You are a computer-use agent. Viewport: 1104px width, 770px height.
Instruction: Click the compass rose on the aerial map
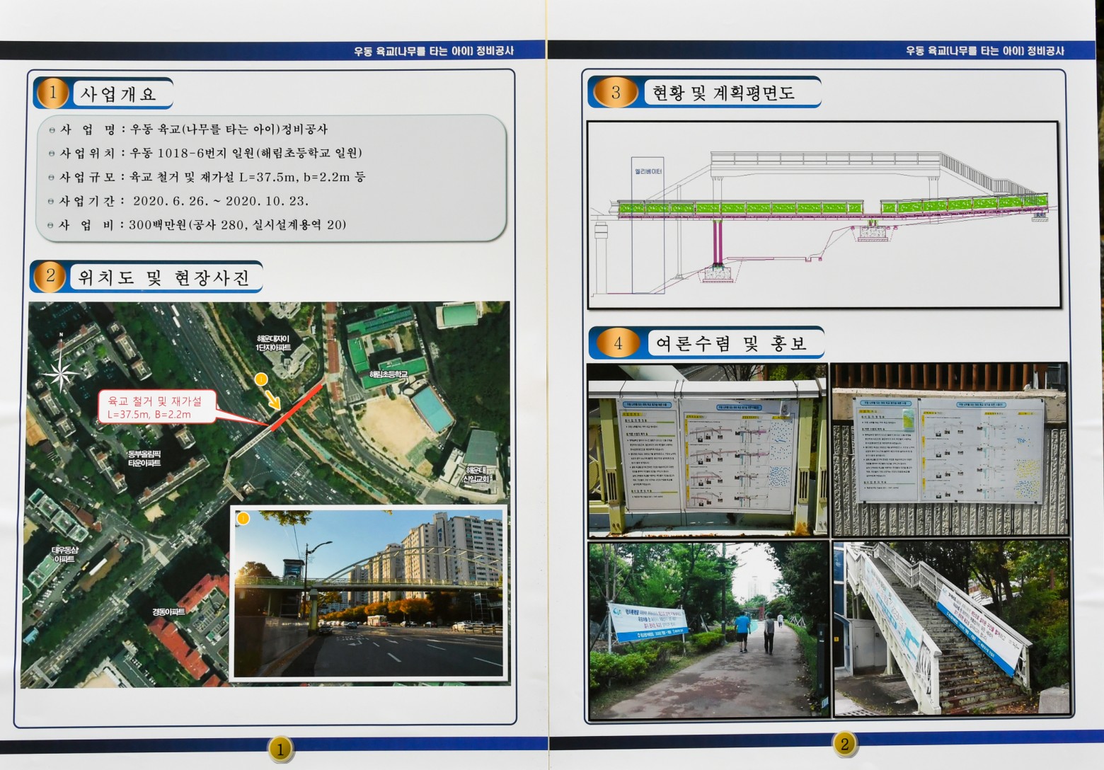coord(61,372)
